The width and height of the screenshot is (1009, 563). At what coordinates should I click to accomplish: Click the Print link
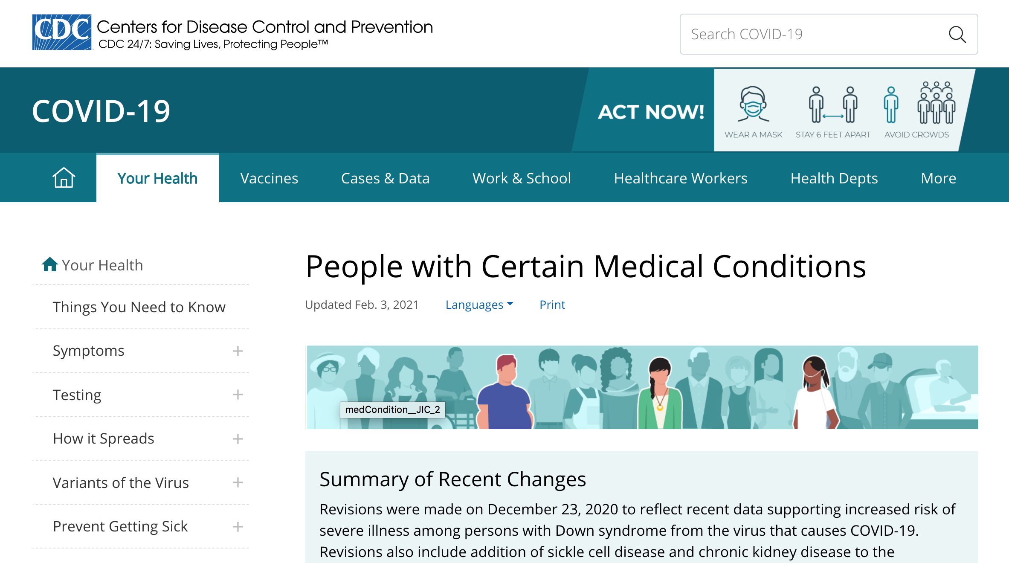pyautogui.click(x=552, y=305)
